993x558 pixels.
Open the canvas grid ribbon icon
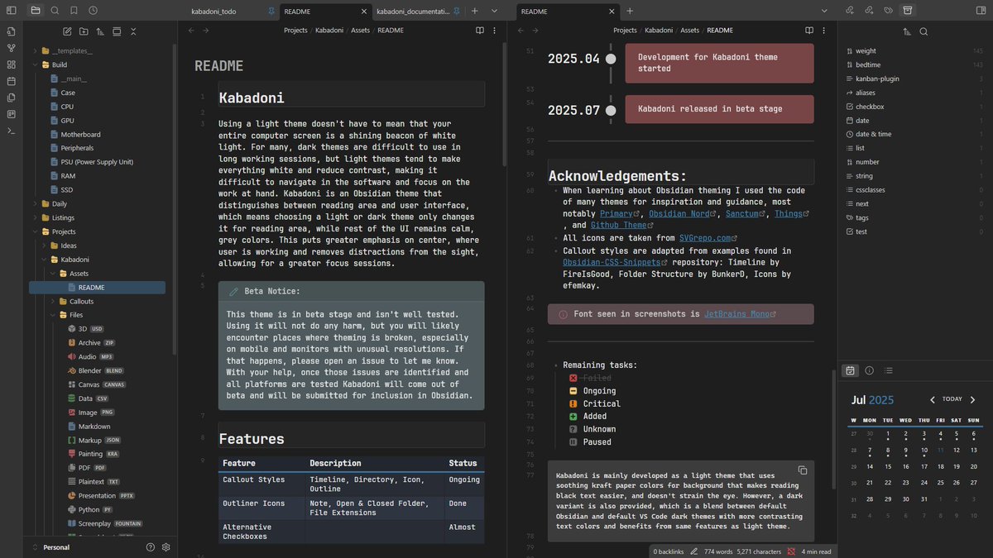click(12, 64)
